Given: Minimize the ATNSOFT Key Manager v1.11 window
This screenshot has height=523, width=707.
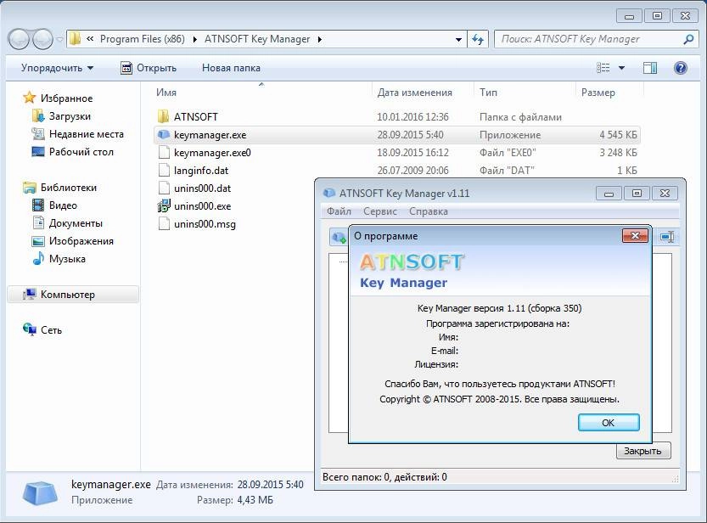Looking at the screenshot, I should click(x=609, y=194).
